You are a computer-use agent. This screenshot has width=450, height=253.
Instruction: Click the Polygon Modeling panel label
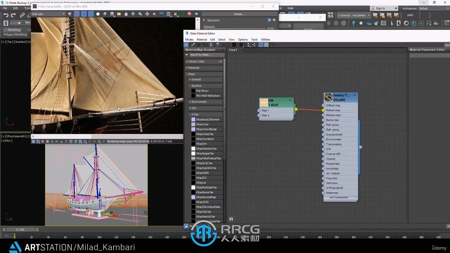[x=15, y=34]
